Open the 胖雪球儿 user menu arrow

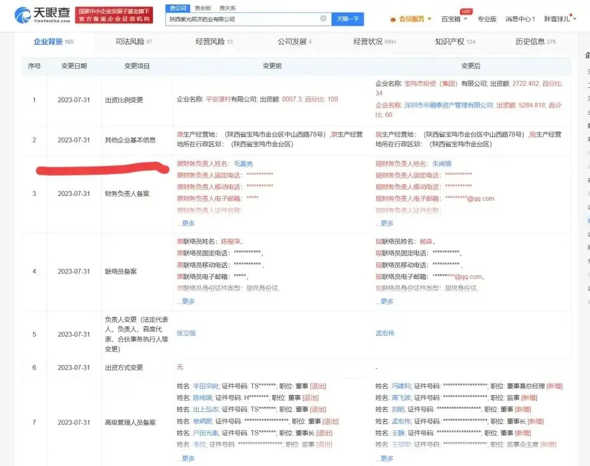click(575, 19)
